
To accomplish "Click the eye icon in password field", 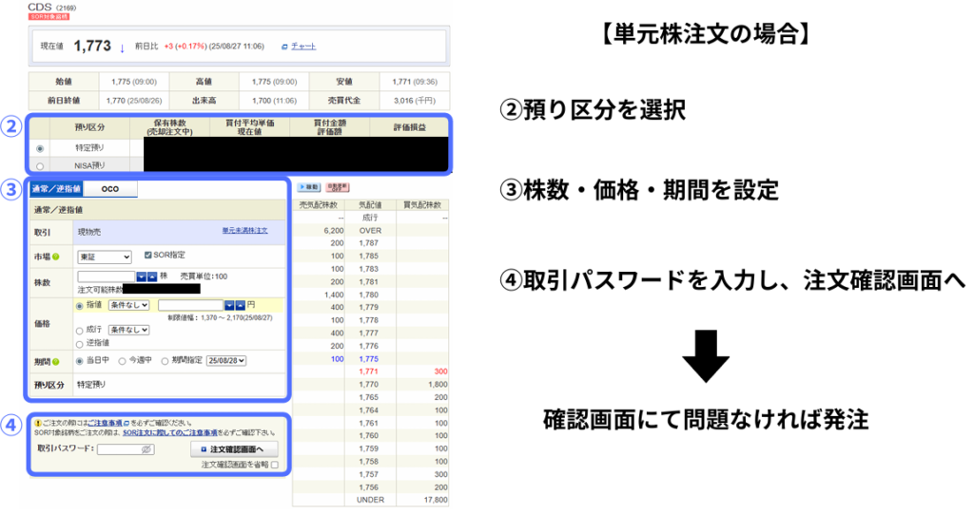I will pyautogui.click(x=146, y=448).
